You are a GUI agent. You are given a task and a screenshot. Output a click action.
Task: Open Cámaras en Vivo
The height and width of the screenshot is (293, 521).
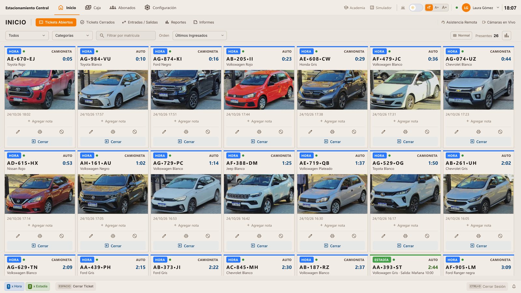(x=499, y=22)
